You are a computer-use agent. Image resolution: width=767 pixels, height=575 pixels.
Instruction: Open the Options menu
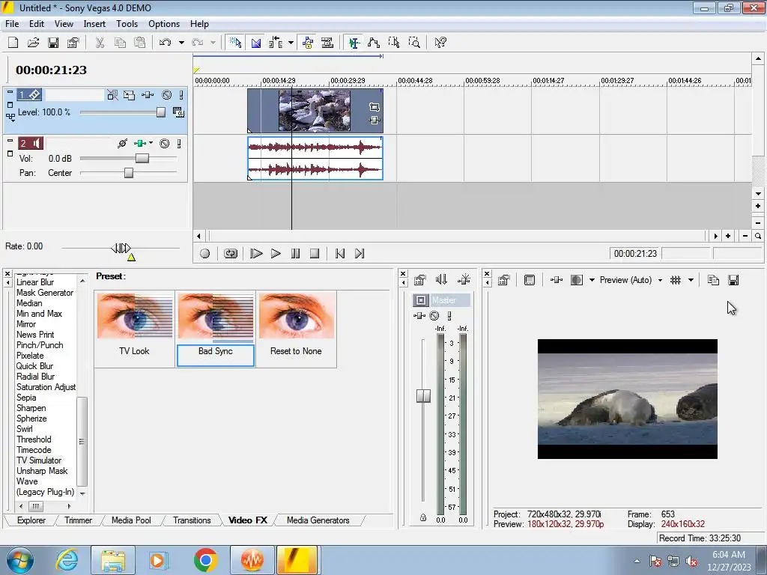164,23
